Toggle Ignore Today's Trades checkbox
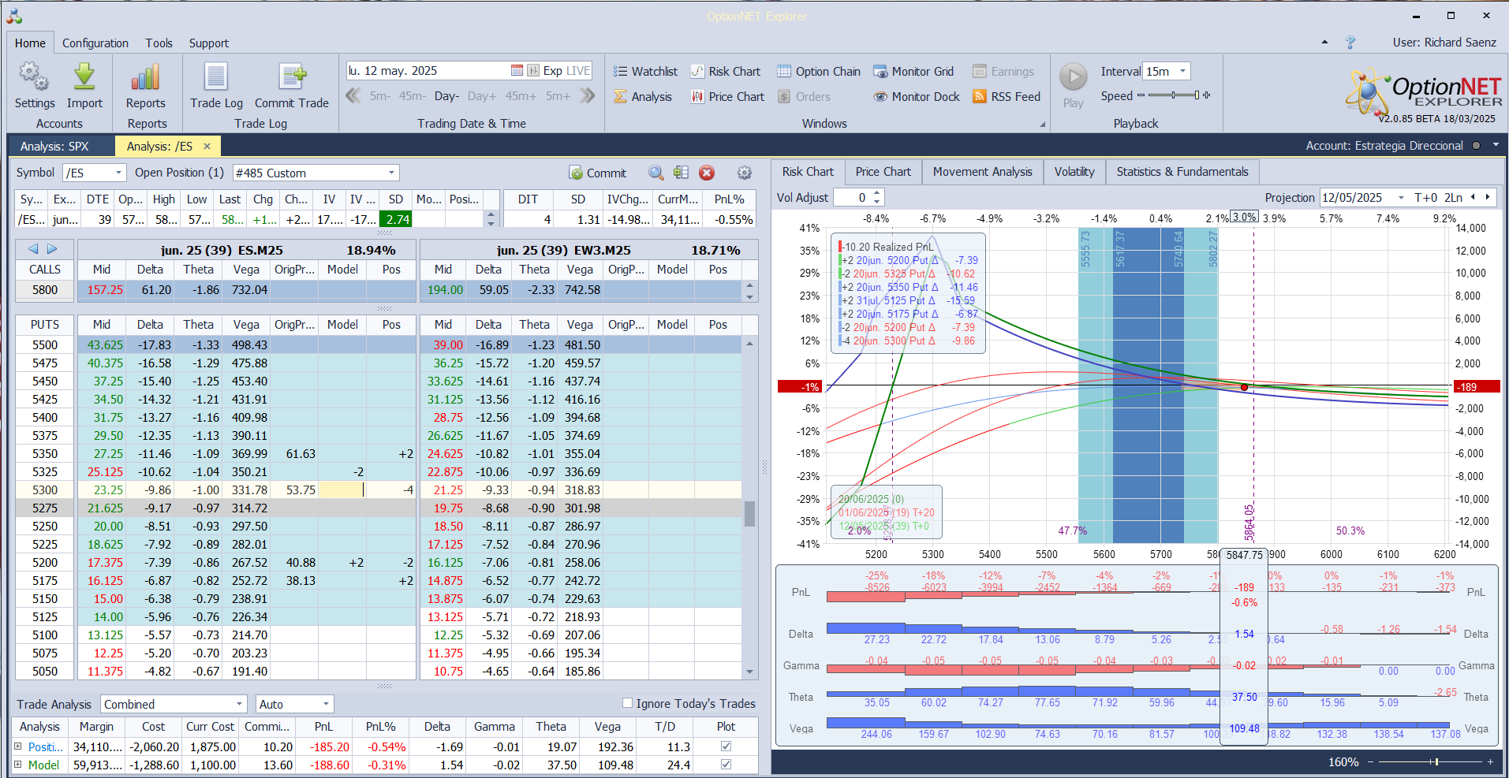The image size is (1509, 778). click(628, 703)
